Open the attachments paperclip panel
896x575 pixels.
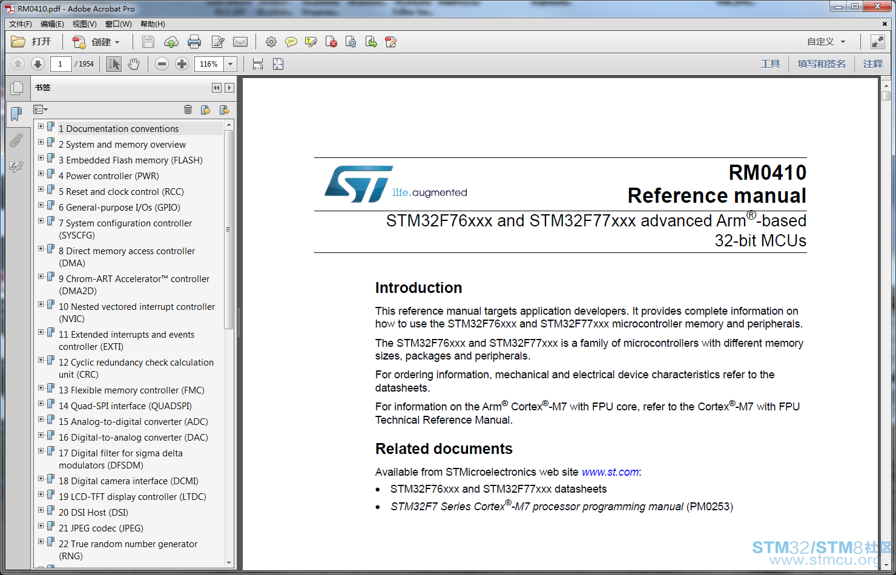[16, 140]
